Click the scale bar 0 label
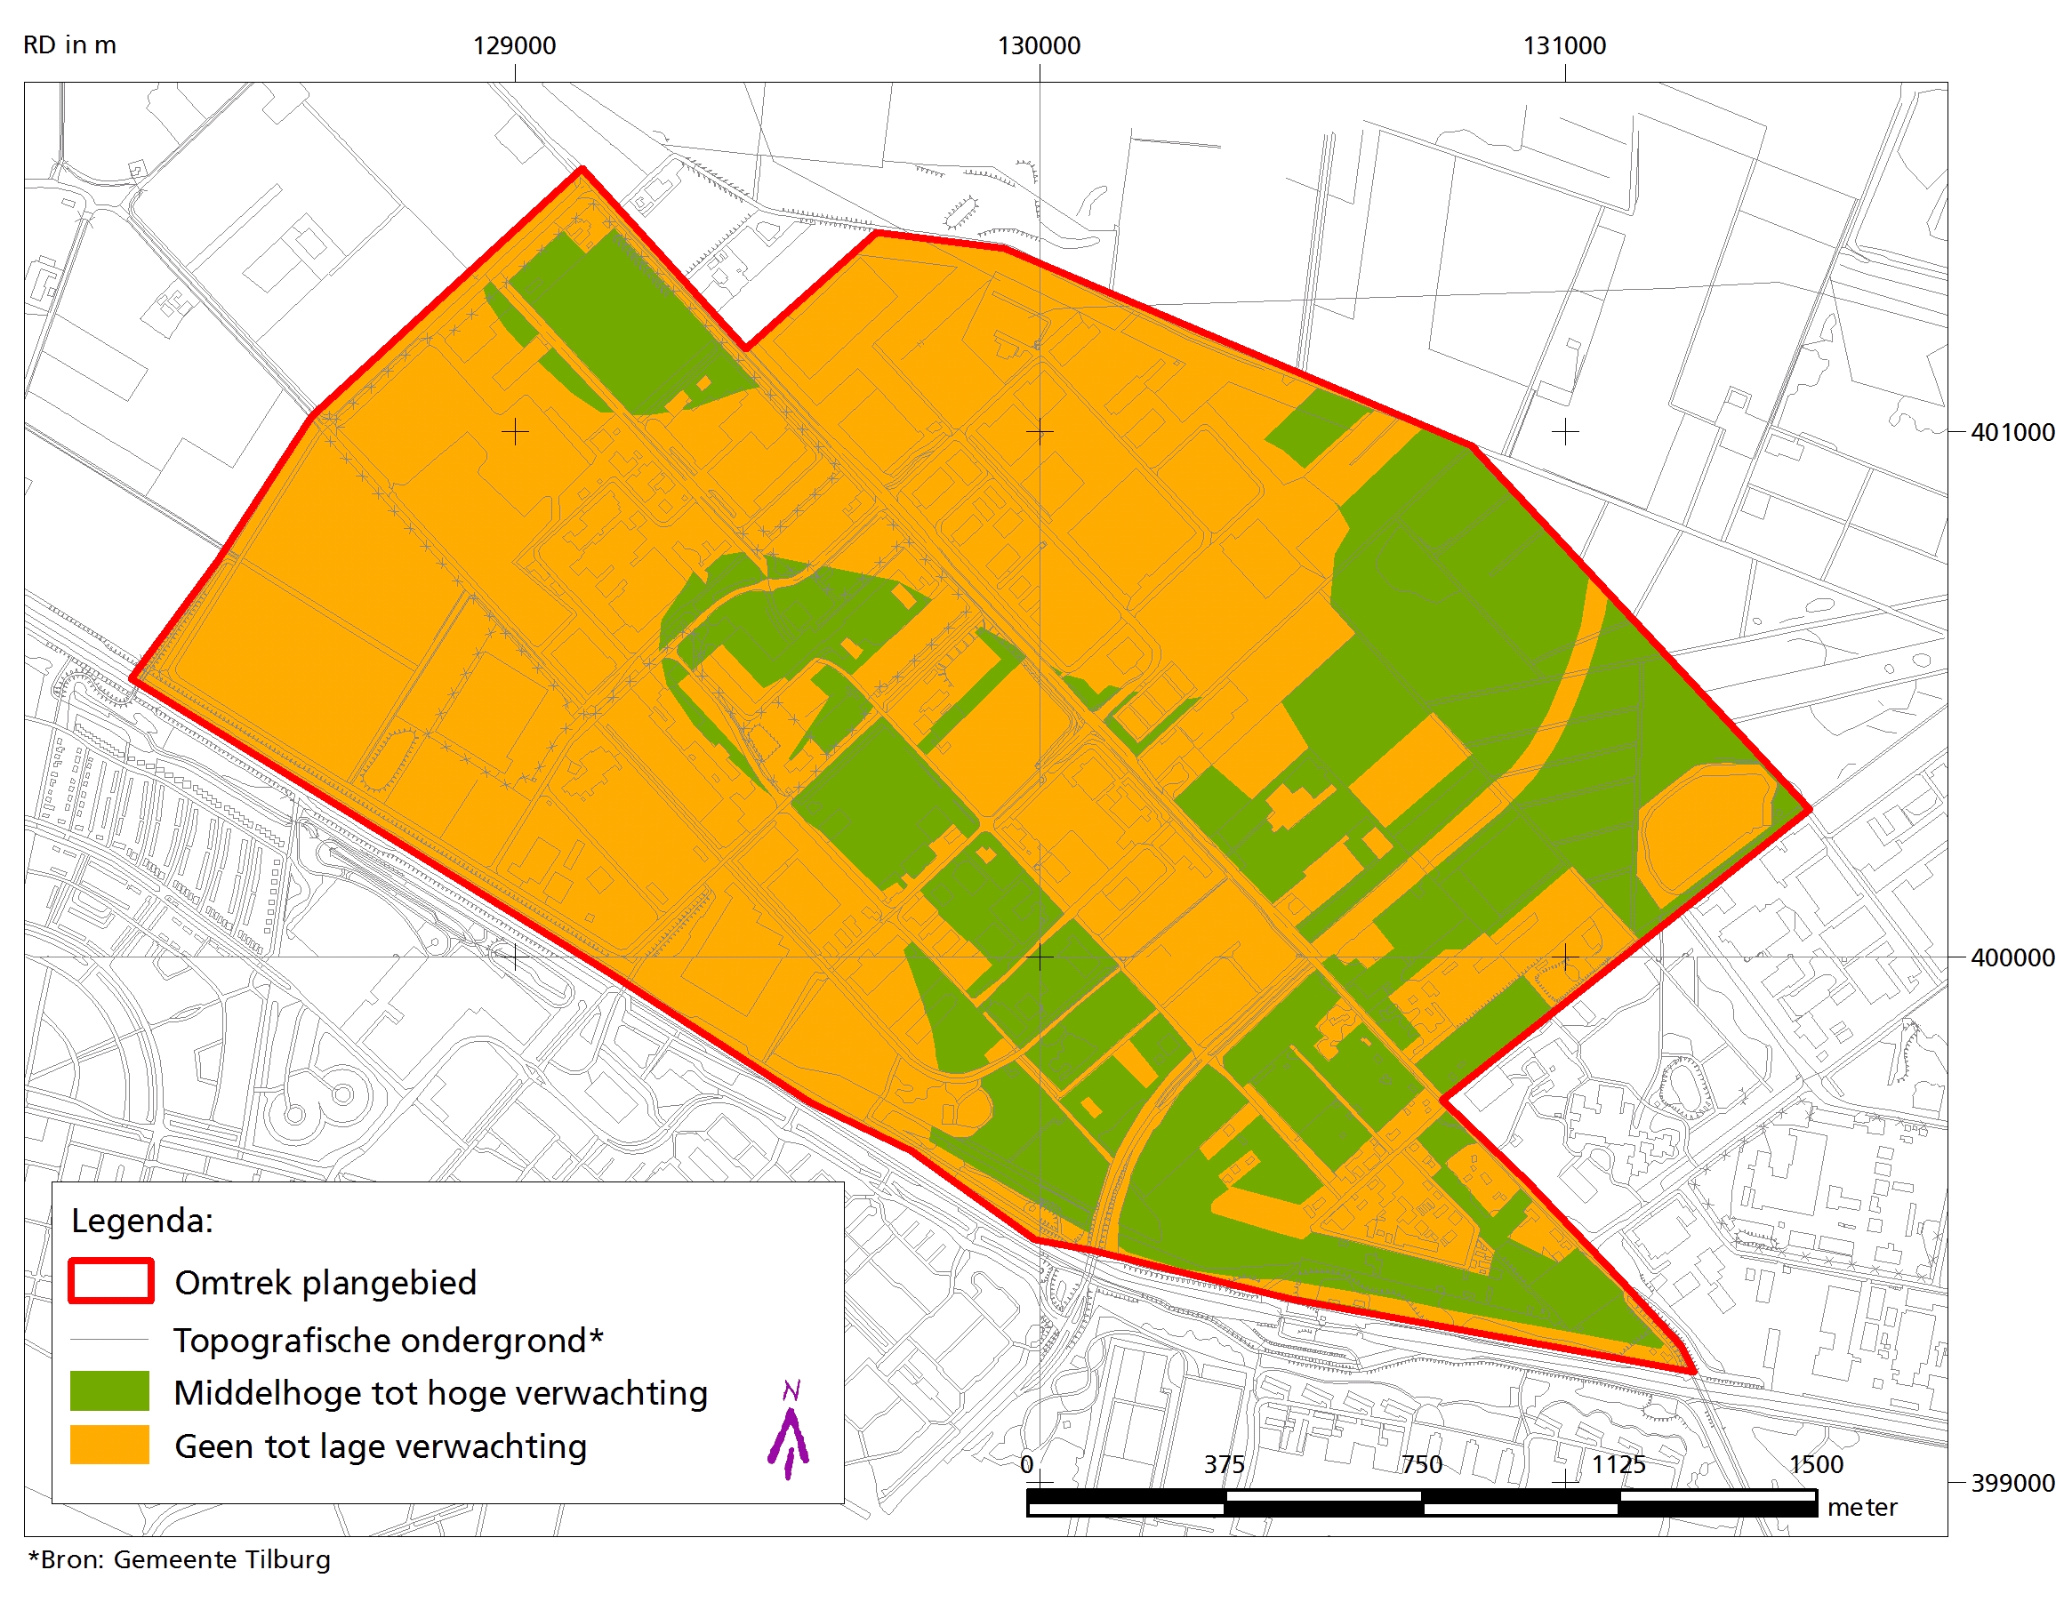 (1027, 1464)
